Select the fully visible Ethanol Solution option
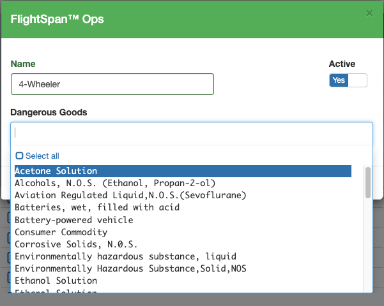384x306 pixels. pos(183,280)
